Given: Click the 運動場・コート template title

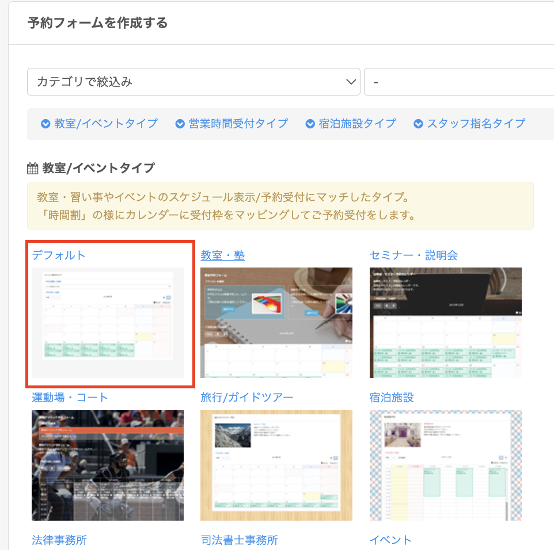Looking at the screenshot, I should (70, 398).
